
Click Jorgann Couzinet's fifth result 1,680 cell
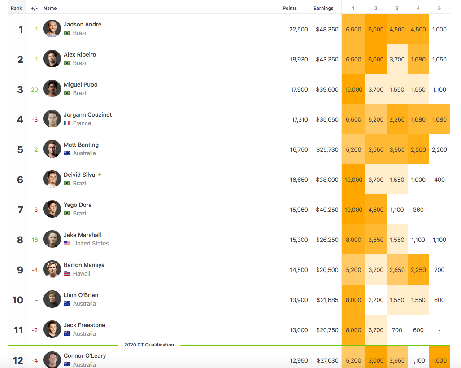439,119
